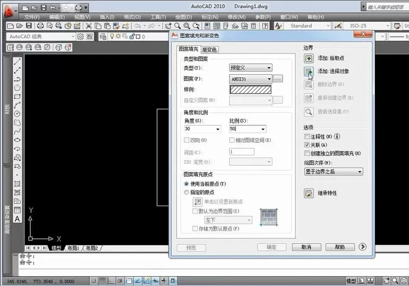This screenshot has width=409, height=286.
Task: Click the Undo arrow in quick access toolbar
Action: pyautogui.click(x=53, y=8)
